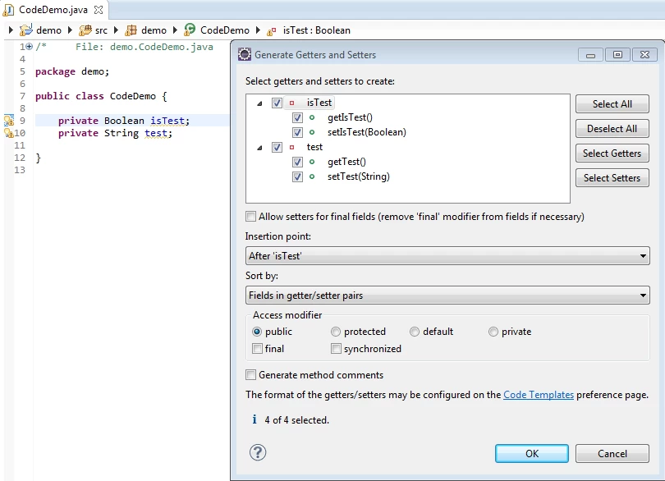
Task: Uncheck the getIsTest() checkbox
Action: click(x=297, y=117)
